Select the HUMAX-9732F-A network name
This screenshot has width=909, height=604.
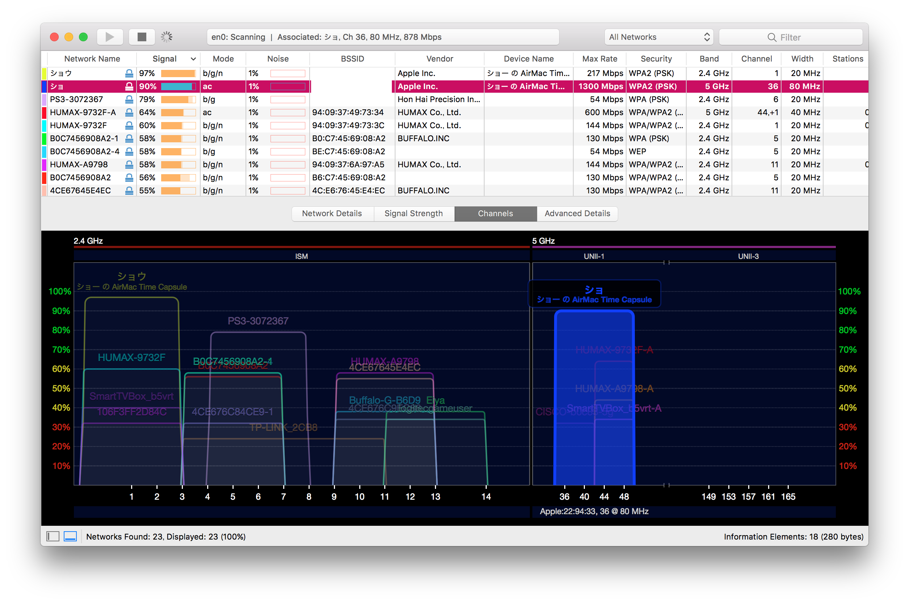point(83,113)
